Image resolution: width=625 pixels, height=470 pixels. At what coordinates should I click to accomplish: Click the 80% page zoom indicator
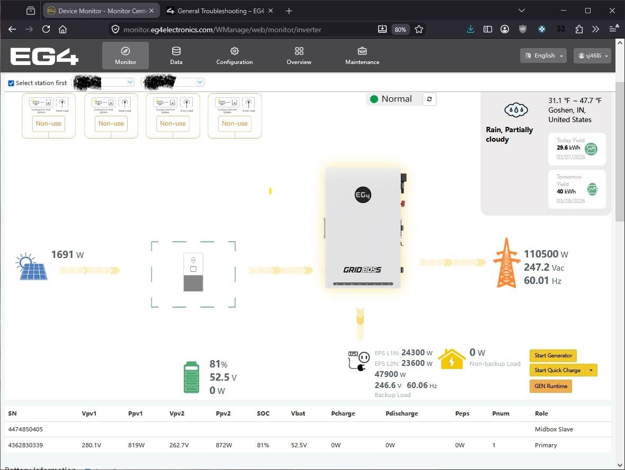(400, 30)
